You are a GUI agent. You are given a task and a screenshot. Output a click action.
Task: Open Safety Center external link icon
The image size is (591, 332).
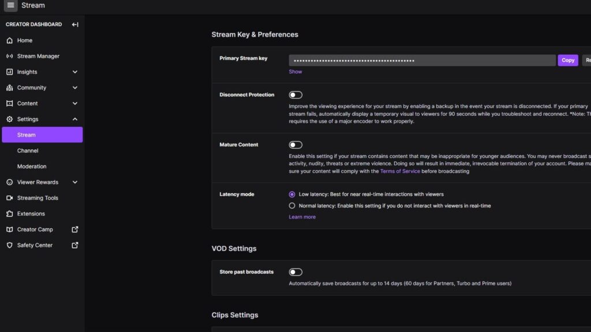pos(75,245)
